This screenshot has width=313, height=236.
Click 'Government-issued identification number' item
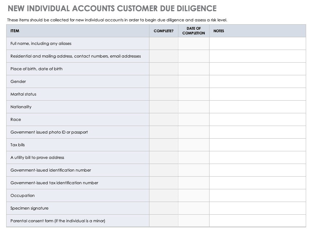pyautogui.click(x=51, y=170)
